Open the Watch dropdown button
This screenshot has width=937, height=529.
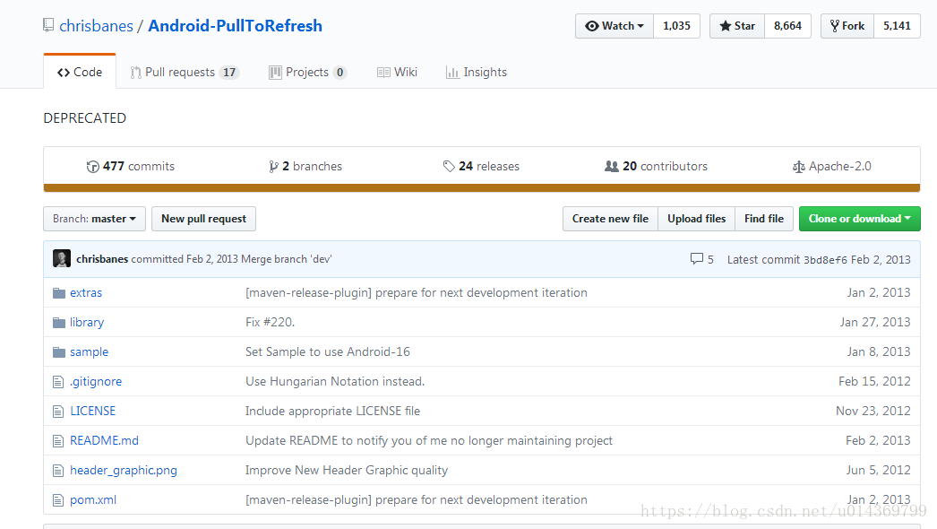[x=615, y=26]
